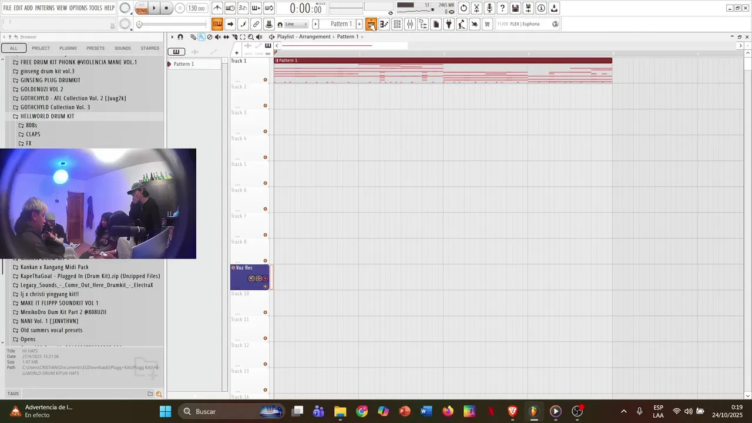
Task: Open the PATTERNS menu
Action: click(45, 8)
